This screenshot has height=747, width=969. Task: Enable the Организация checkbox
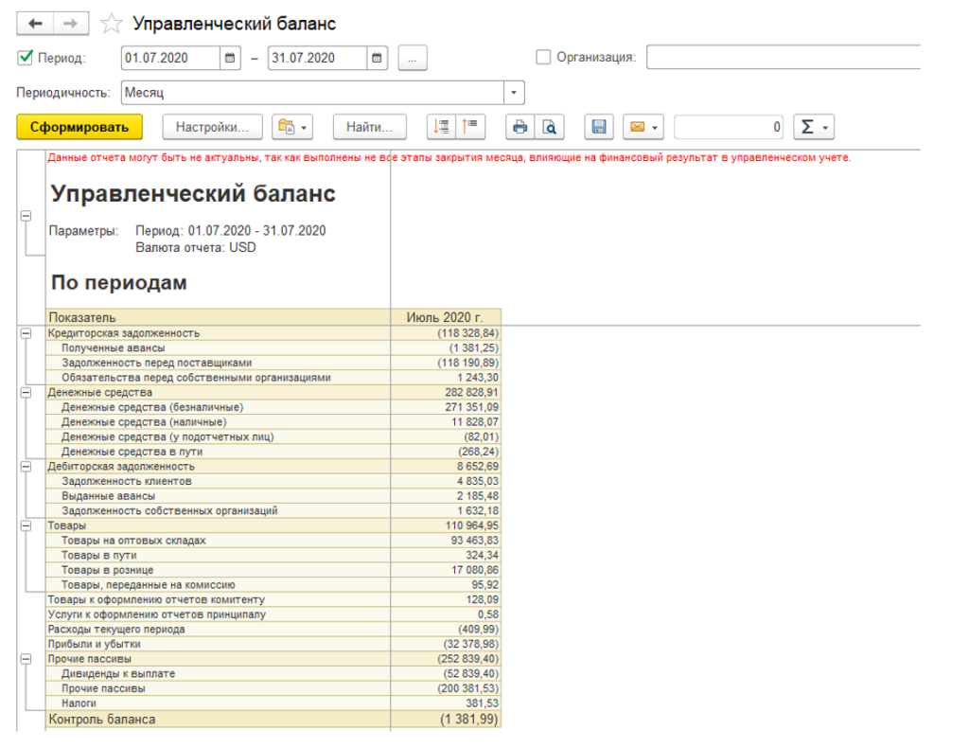point(543,58)
